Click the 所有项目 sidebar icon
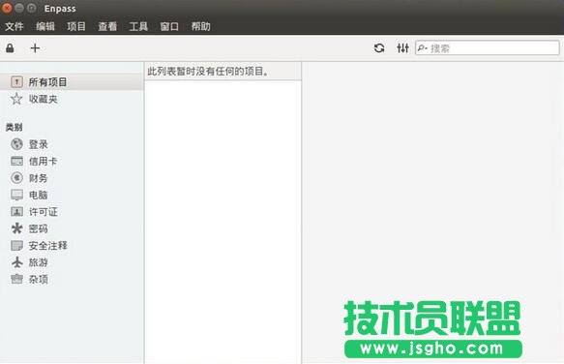 (16, 82)
